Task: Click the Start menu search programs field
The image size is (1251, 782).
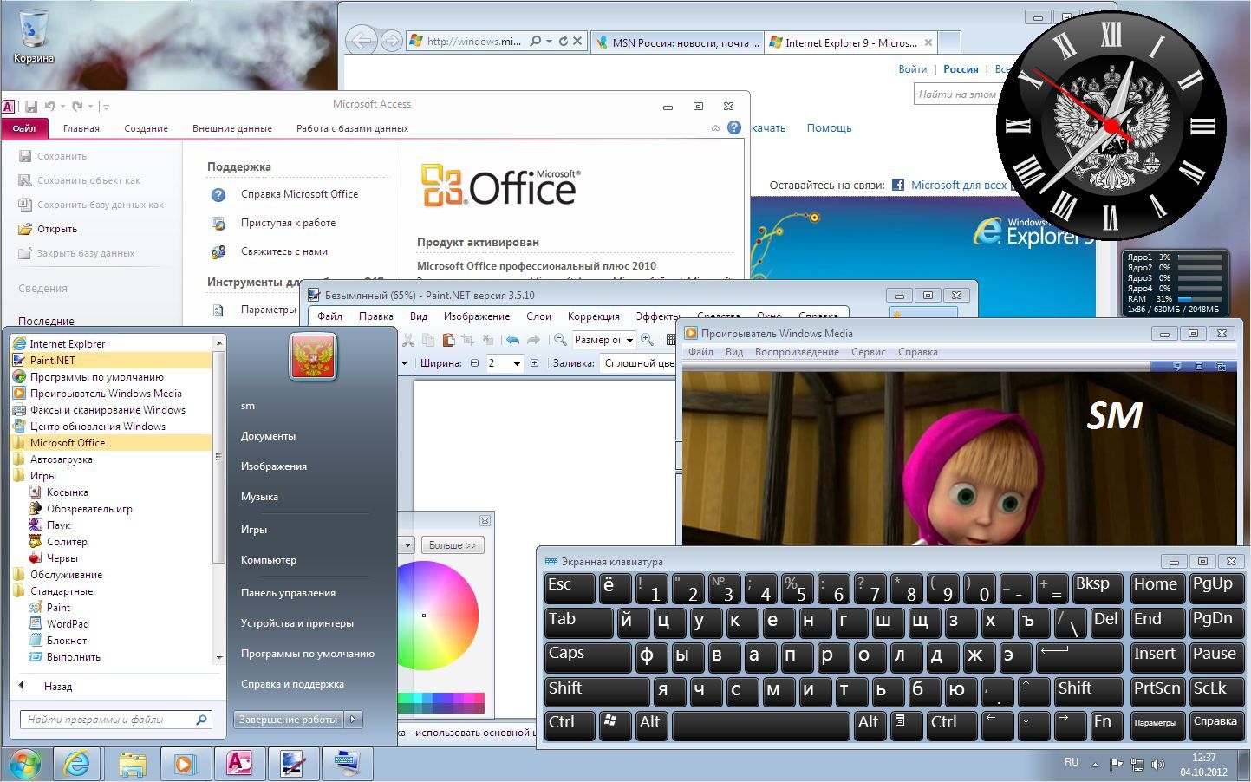Action: pyautogui.click(x=115, y=720)
